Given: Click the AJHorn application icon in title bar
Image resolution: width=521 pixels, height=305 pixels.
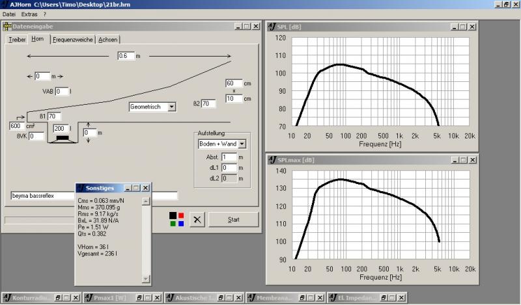Looking at the screenshot, I should click(5, 4).
